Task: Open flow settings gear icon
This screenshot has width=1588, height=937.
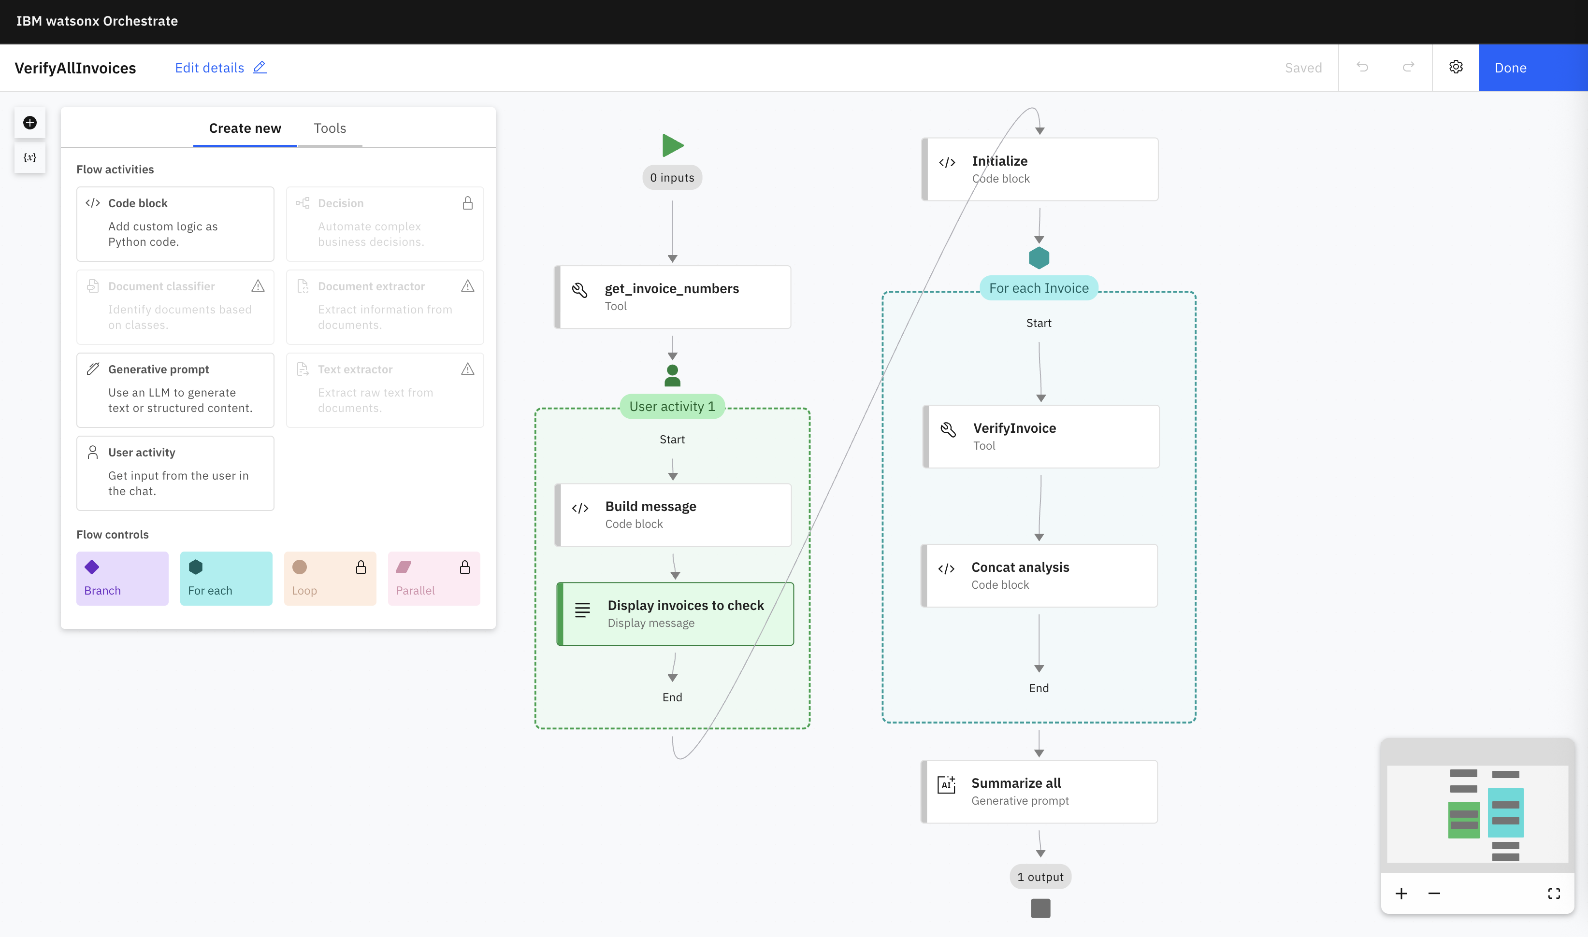Action: pos(1456,67)
